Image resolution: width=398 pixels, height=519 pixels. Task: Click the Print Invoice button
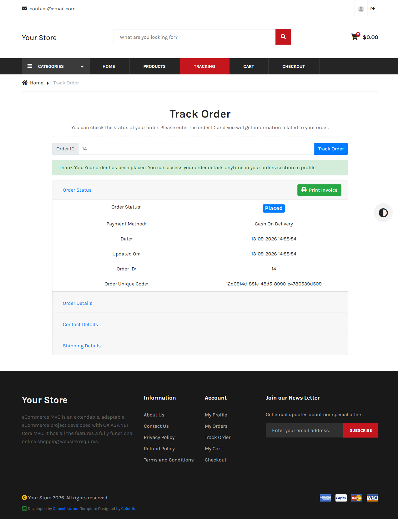319,190
